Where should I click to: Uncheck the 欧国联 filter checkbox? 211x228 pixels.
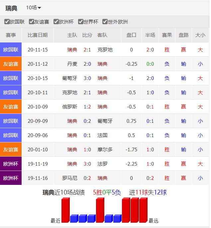(7, 22)
